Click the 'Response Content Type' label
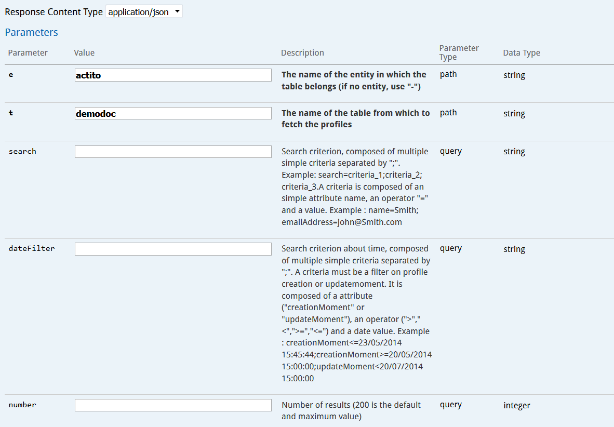 tap(54, 12)
